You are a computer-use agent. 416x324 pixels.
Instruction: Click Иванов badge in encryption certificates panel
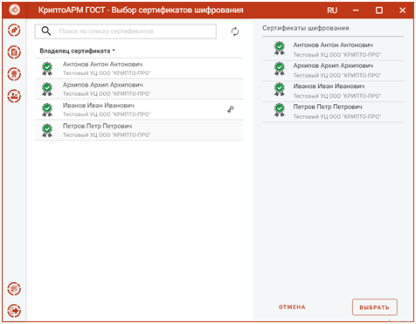tap(280, 89)
